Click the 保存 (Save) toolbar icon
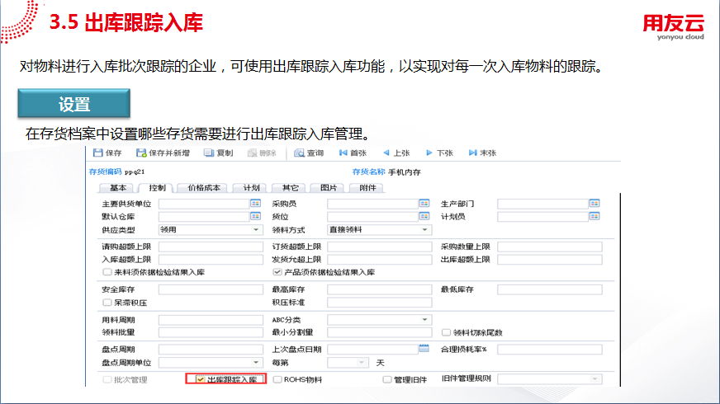Screen dimensions: 720x404 (x=98, y=153)
